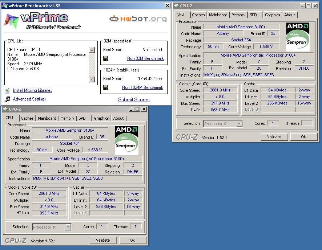Click Core Speed 2861.0 MHz in right CPU-Z

pos(220,90)
